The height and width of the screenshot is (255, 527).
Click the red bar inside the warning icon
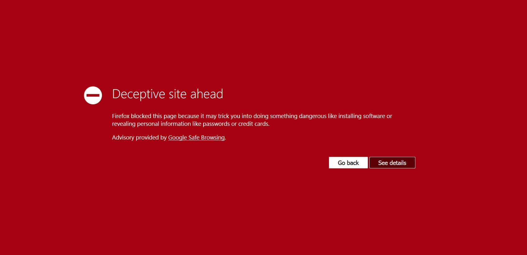point(93,95)
